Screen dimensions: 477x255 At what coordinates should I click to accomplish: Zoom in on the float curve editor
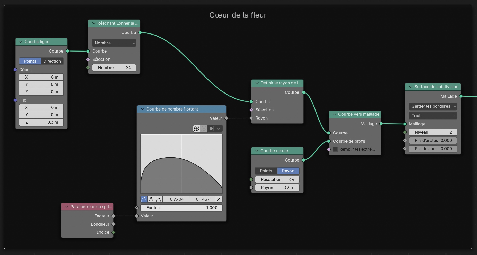[x=197, y=128]
